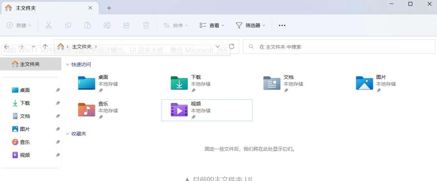Click the Rename icon in toolbar
437x181 pixels.
tap(107, 25)
